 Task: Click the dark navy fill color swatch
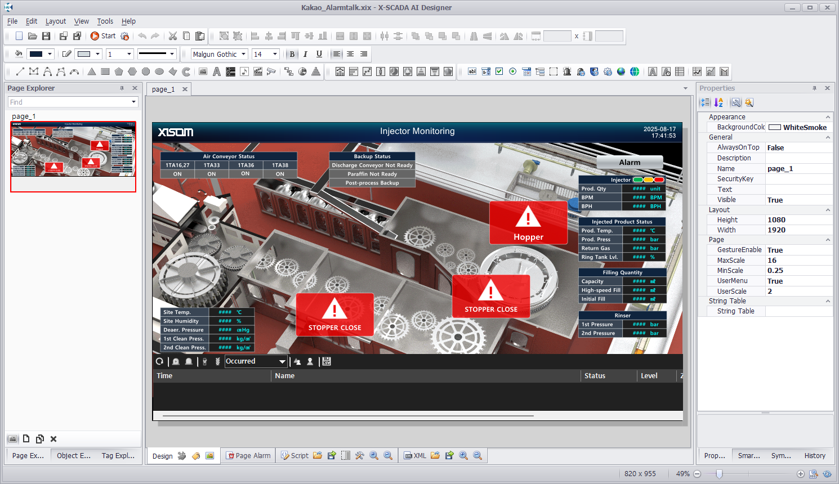coord(36,54)
